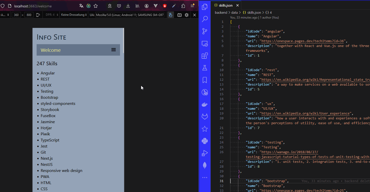Viewport: 370px width, 192px height.
Task: Open the Keine Drosselung throttling dropdown
Action: [74, 15]
